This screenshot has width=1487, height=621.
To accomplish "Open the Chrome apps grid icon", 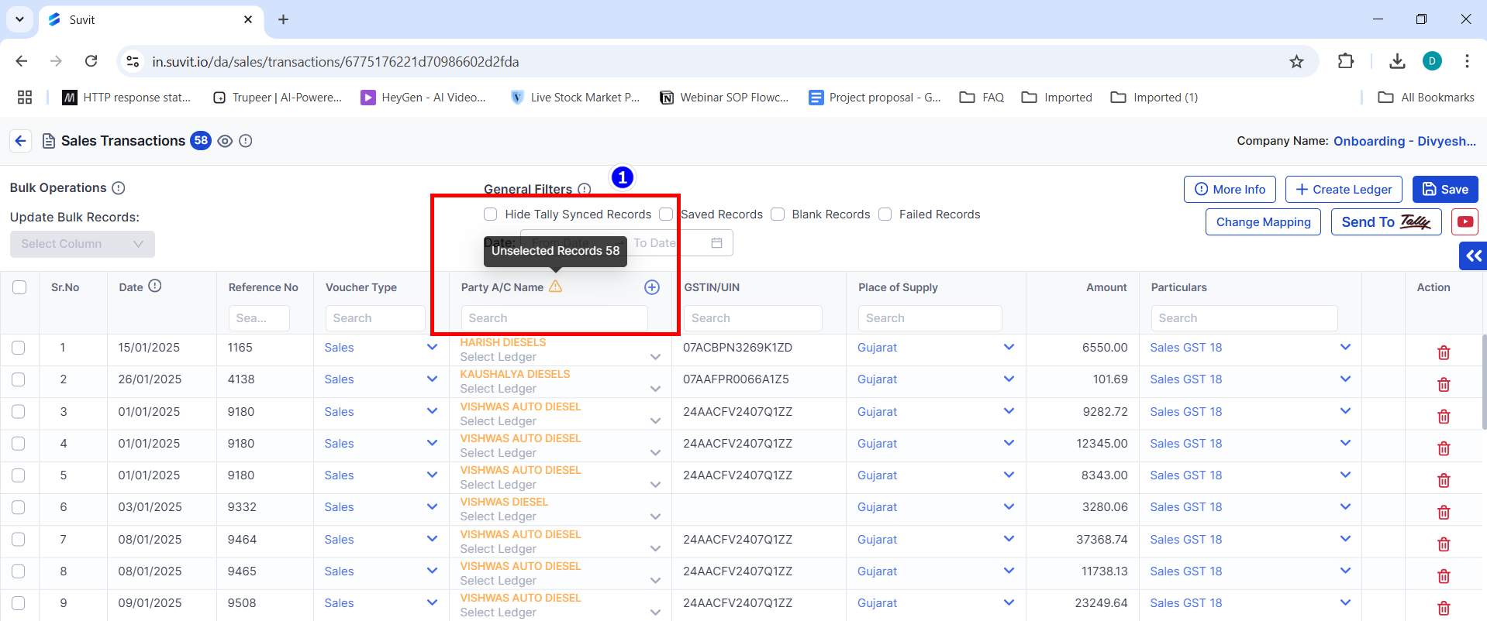I will [x=25, y=98].
